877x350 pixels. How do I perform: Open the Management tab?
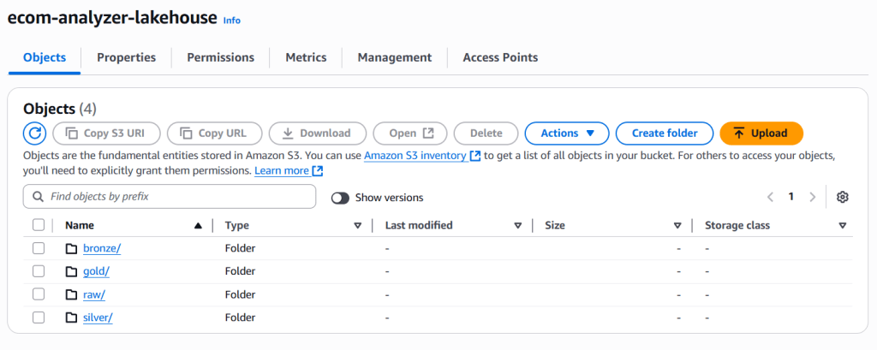click(394, 57)
